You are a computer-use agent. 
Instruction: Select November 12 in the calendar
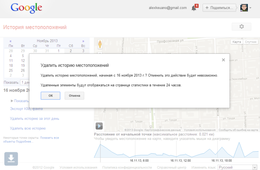pos(23,61)
